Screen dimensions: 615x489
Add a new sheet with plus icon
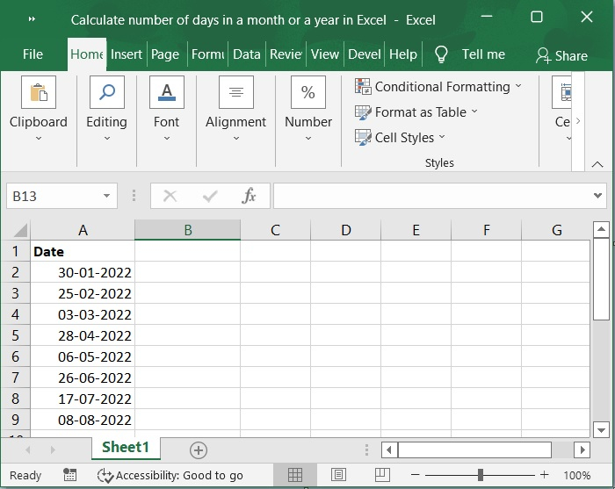click(x=199, y=449)
